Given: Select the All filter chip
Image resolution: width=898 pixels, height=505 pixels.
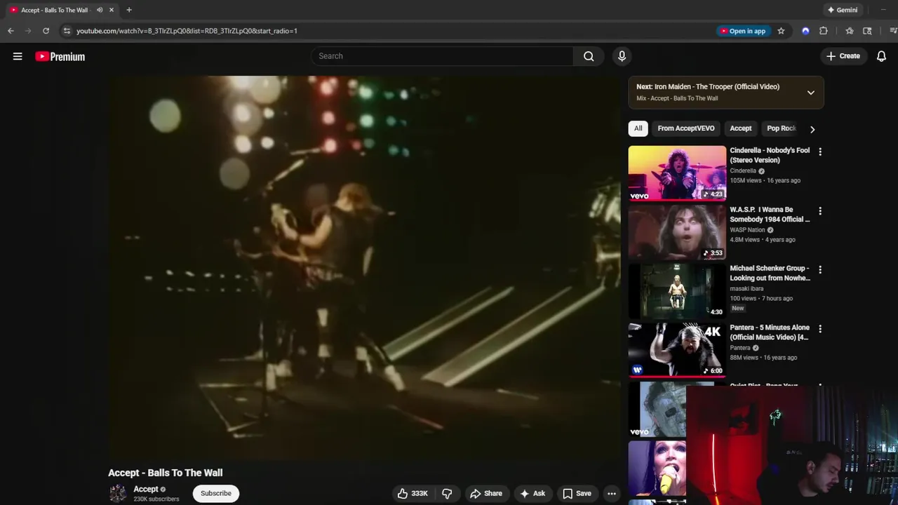Looking at the screenshot, I should click(x=638, y=128).
